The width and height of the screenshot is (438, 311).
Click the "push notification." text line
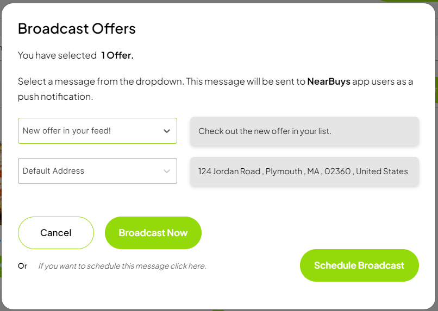[55, 97]
